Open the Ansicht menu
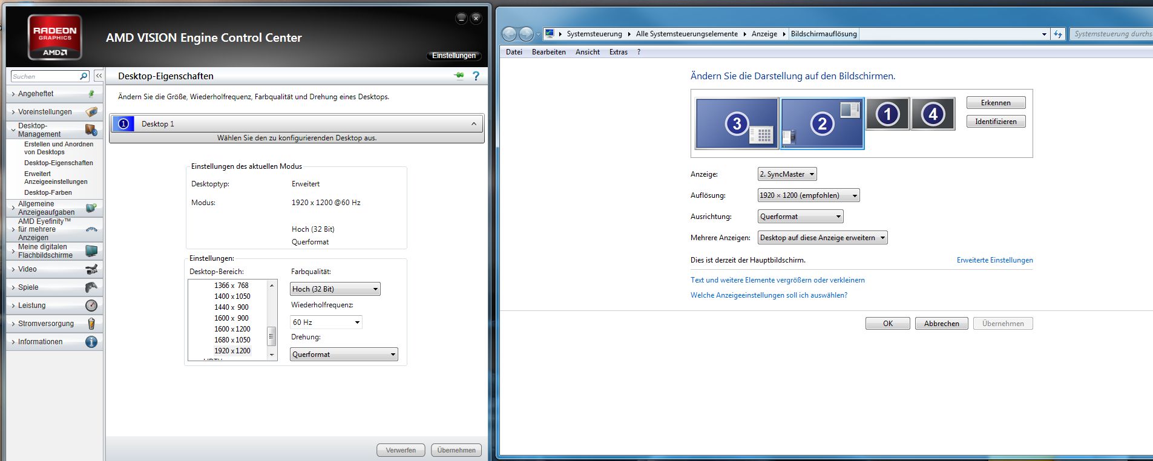The image size is (1153, 461). click(588, 52)
